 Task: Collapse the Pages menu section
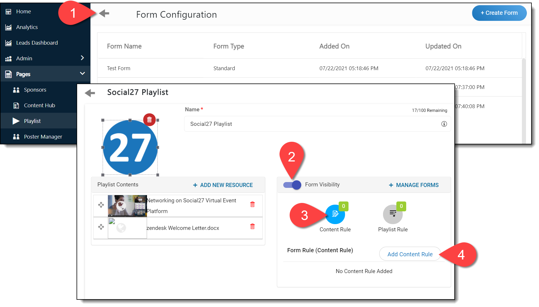pos(82,74)
